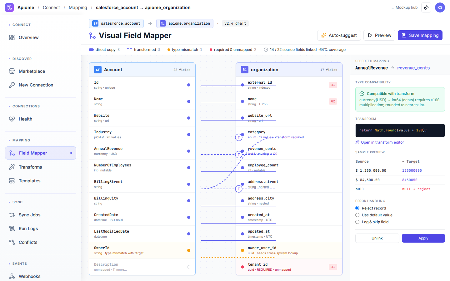The height and width of the screenshot is (281, 450).
Task: Apply the selected mapping
Action: tap(423, 238)
